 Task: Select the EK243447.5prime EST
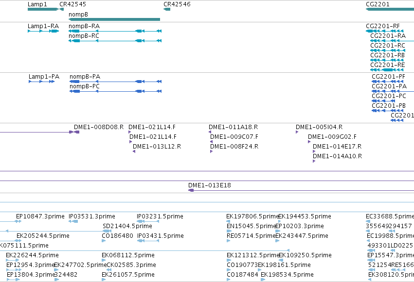[x=302, y=236]
